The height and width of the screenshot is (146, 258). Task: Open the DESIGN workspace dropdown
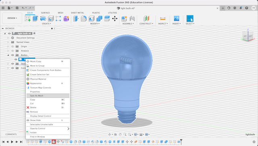12,18
